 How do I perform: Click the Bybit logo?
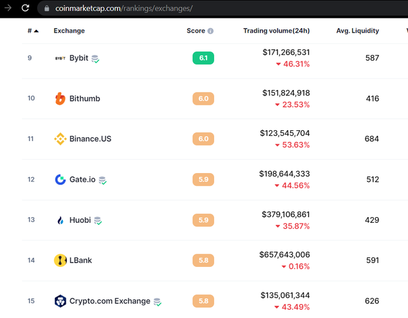click(x=61, y=58)
